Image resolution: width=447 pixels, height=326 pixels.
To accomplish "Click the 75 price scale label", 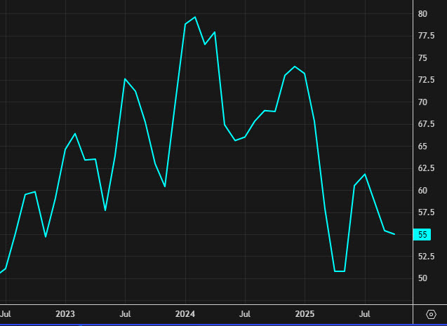I will 422,58.
